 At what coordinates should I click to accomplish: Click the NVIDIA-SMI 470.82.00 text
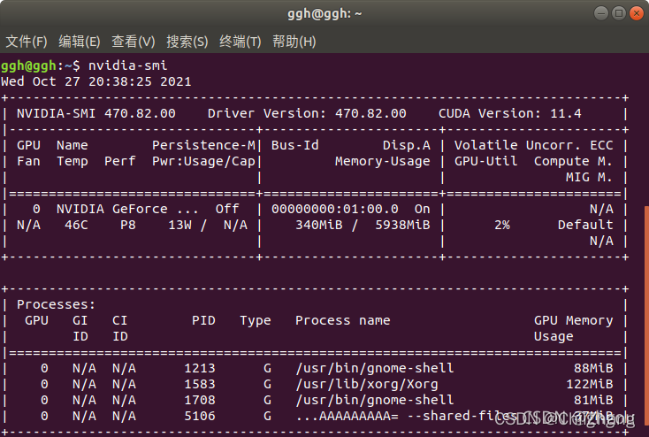point(96,113)
